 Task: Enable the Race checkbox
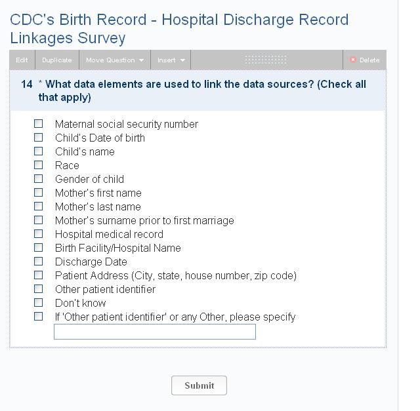coord(39,165)
